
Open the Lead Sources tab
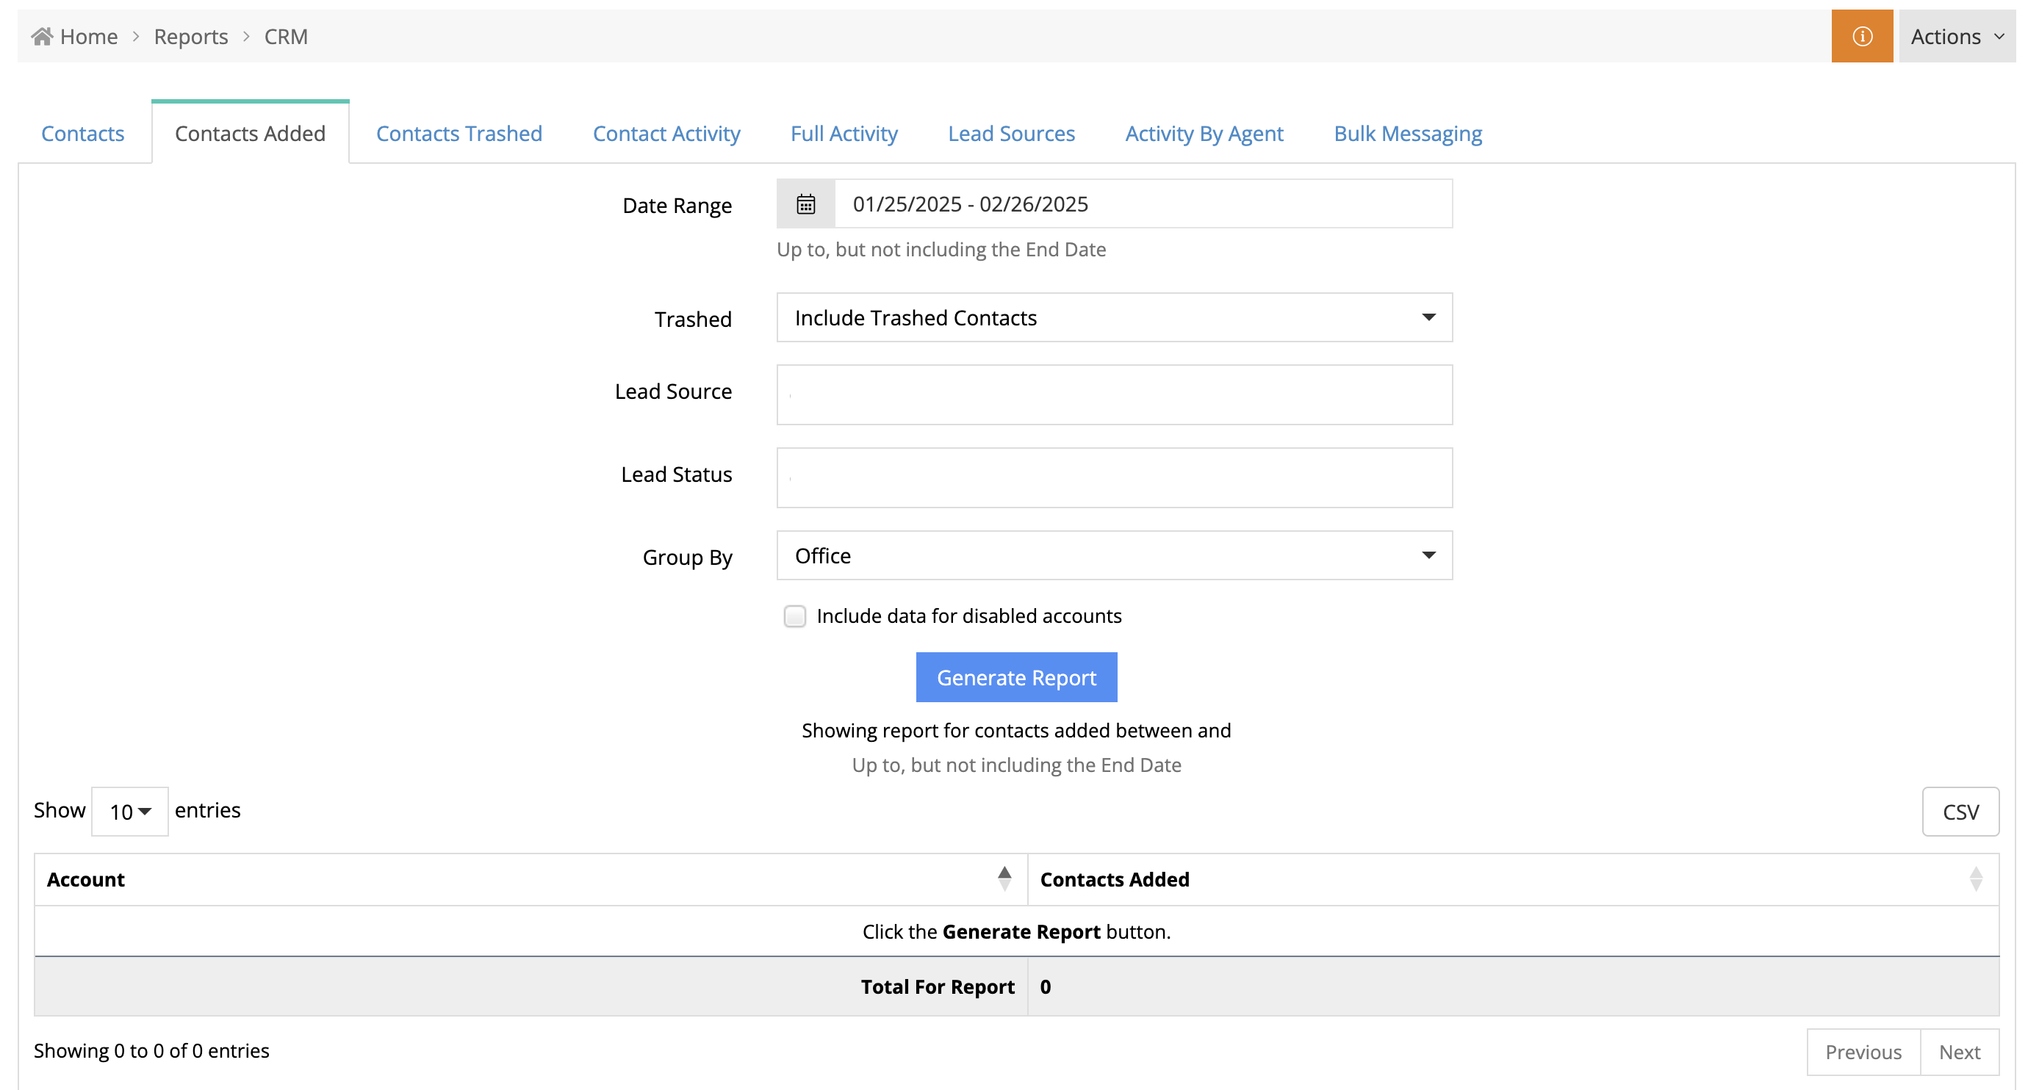[1011, 134]
